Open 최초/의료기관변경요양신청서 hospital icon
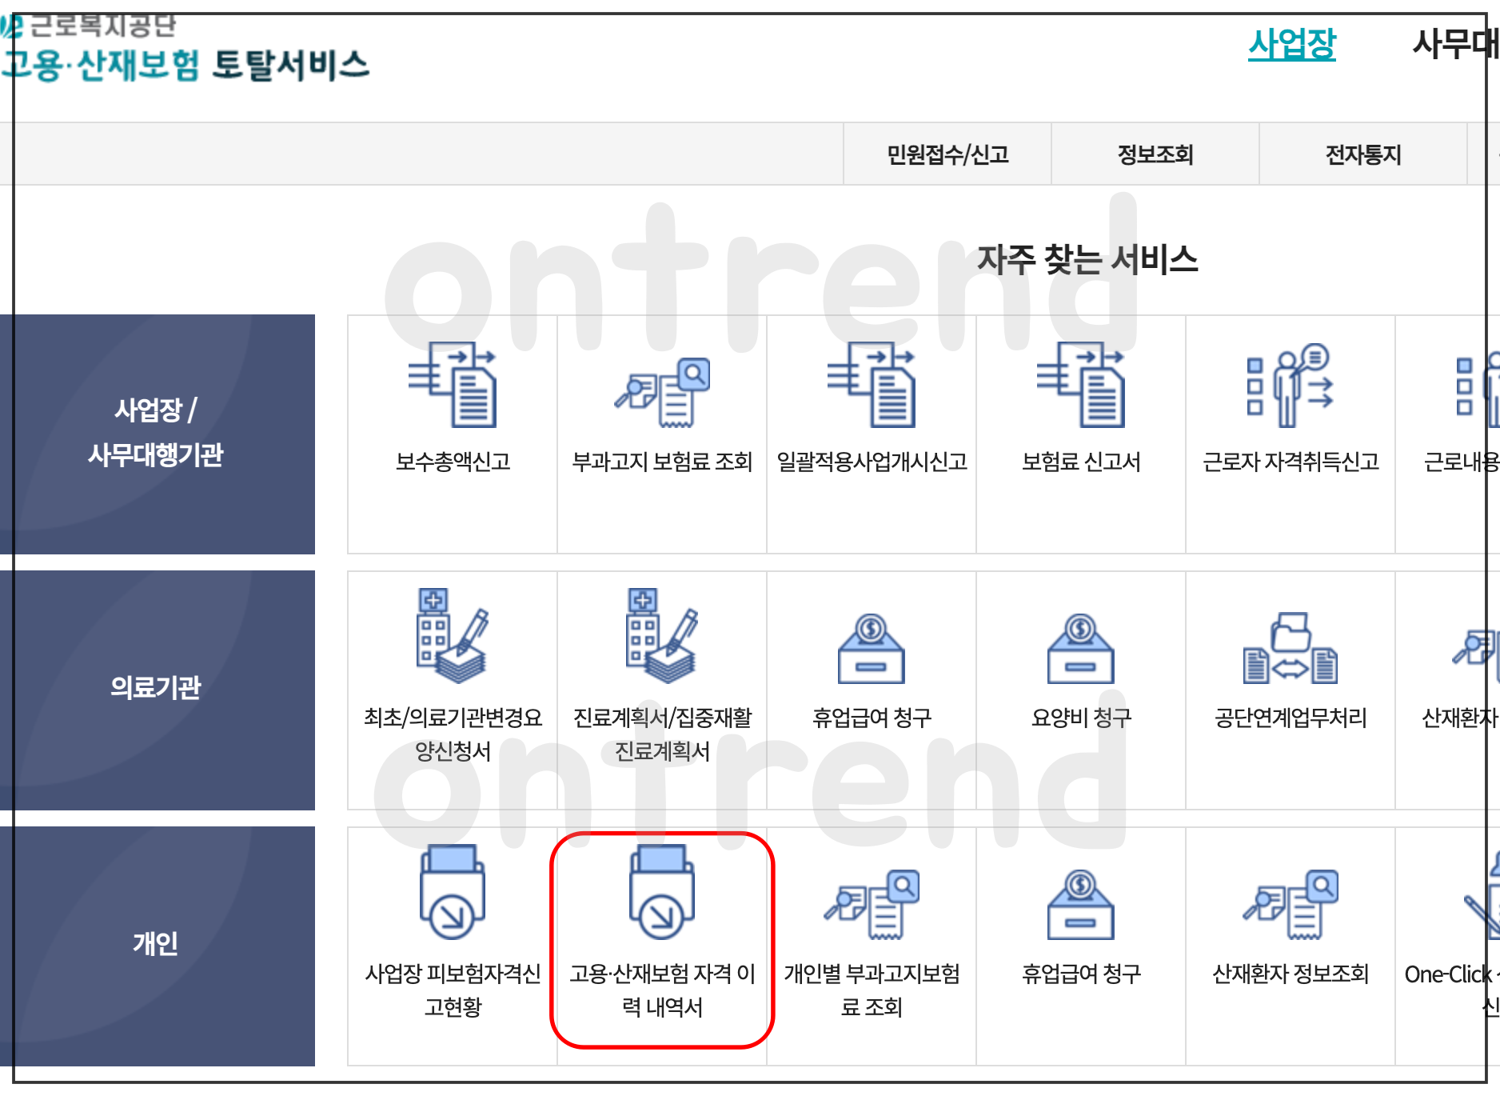This screenshot has width=1500, height=1096. point(453,636)
